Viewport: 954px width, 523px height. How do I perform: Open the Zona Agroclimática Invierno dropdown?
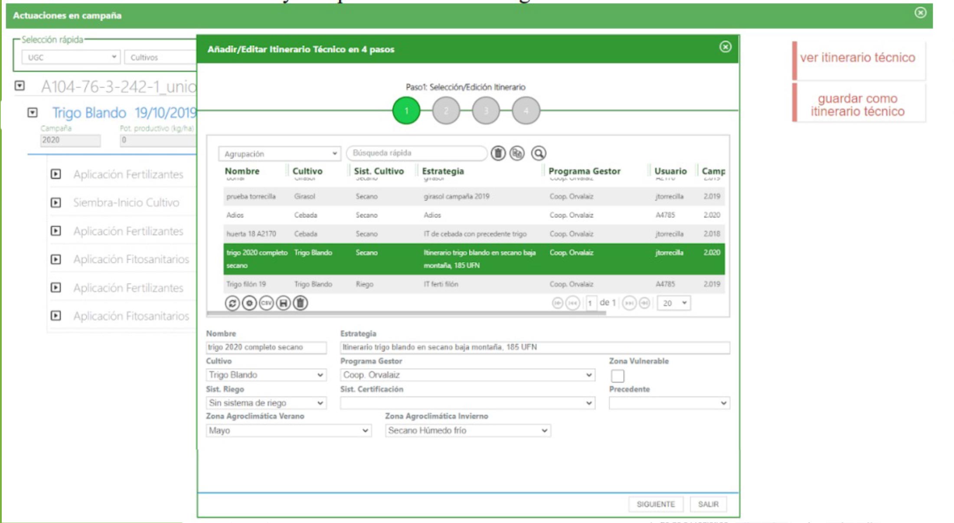468,431
